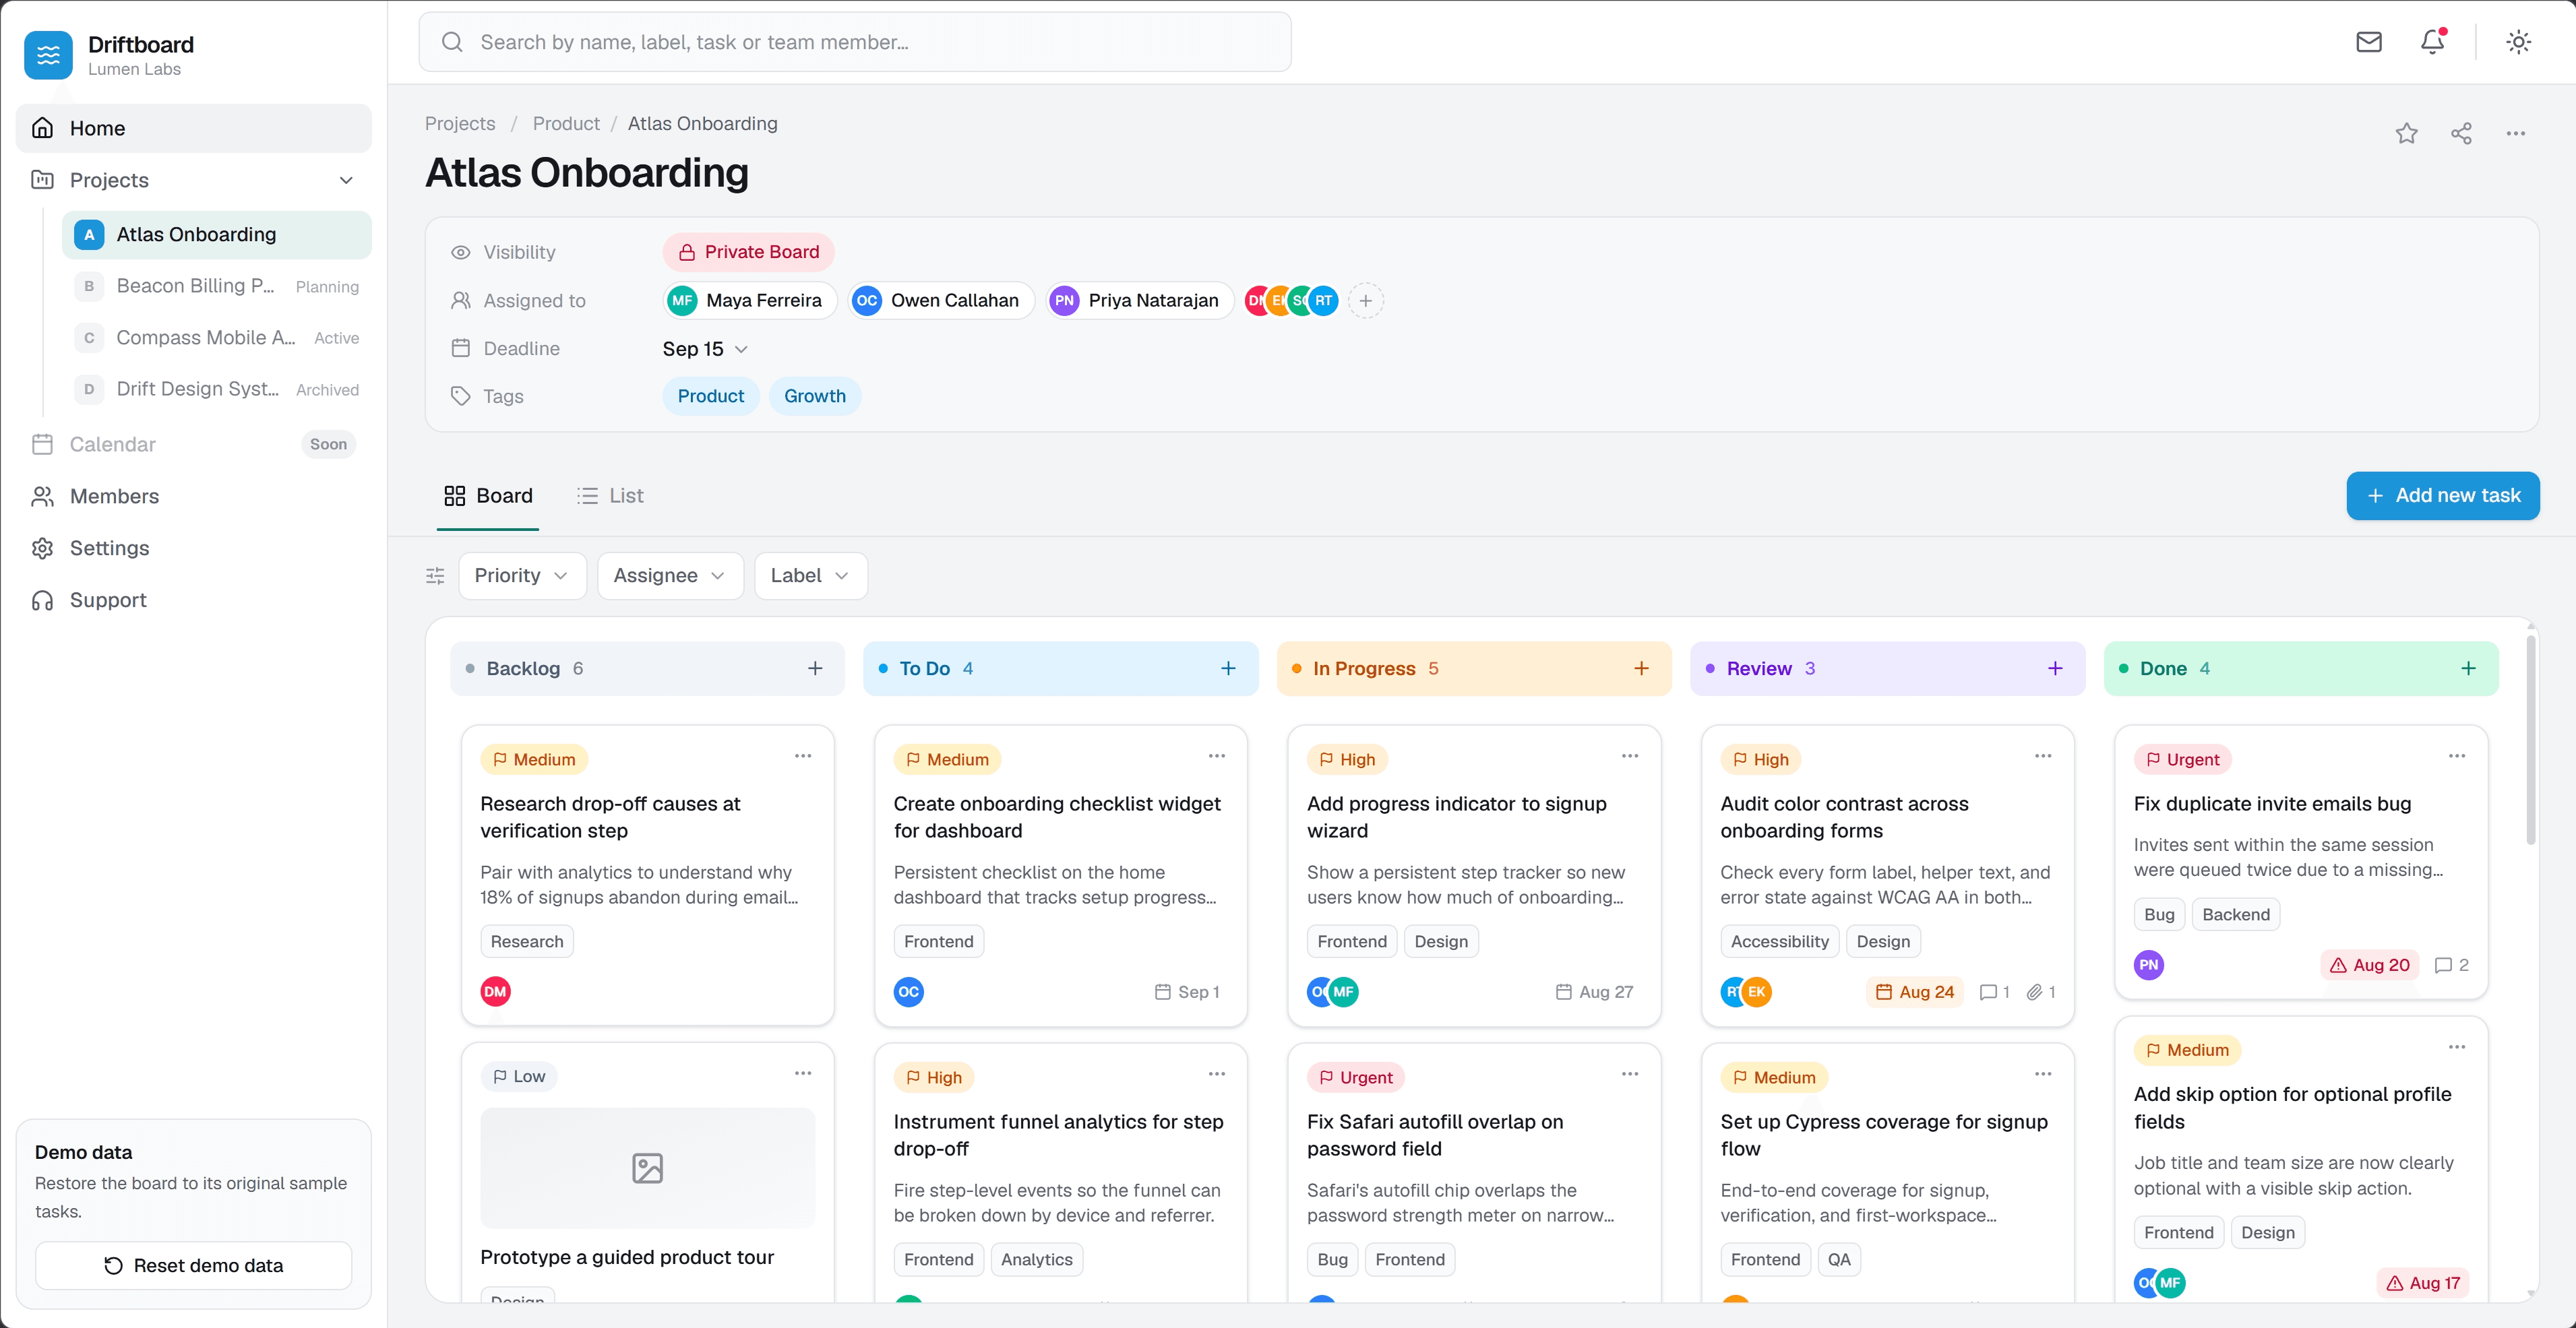Click DM avatar on Research drop-off card
This screenshot has width=2576, height=1328.
click(495, 992)
